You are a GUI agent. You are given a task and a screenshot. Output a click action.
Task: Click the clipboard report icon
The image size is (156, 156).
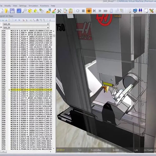(x=71, y=11)
